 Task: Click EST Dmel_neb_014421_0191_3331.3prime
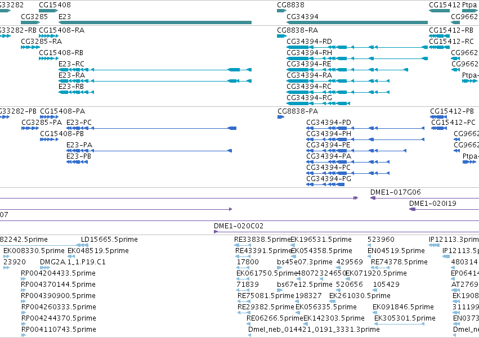(x=314, y=330)
